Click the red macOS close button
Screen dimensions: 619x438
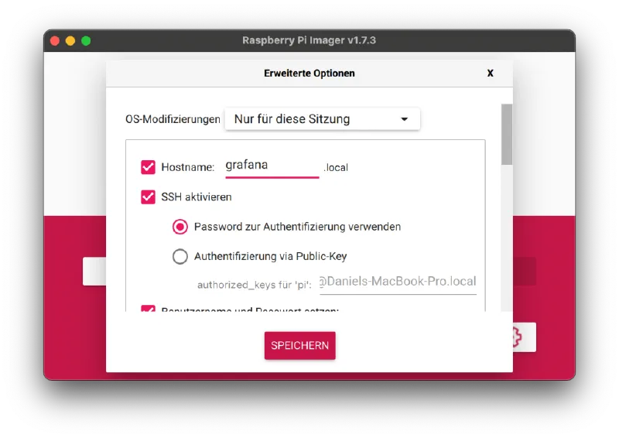tap(55, 41)
